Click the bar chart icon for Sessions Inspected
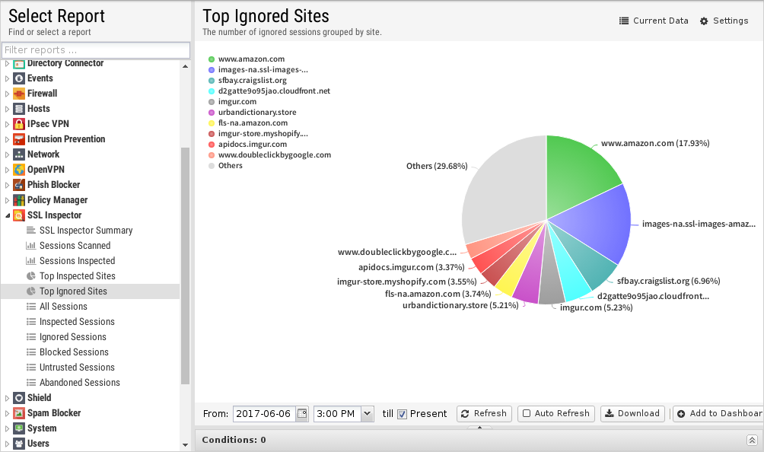Image resolution: width=764 pixels, height=452 pixels. [31, 260]
